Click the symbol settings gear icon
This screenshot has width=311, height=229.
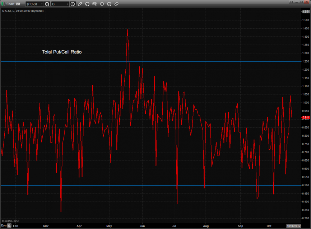coord(47,4)
